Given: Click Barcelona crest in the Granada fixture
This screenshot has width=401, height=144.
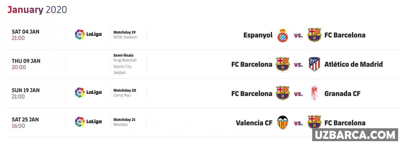Looking at the screenshot, I should pyautogui.click(x=283, y=94).
